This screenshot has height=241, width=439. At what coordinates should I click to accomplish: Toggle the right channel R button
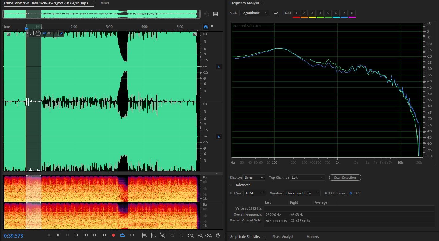point(219,136)
